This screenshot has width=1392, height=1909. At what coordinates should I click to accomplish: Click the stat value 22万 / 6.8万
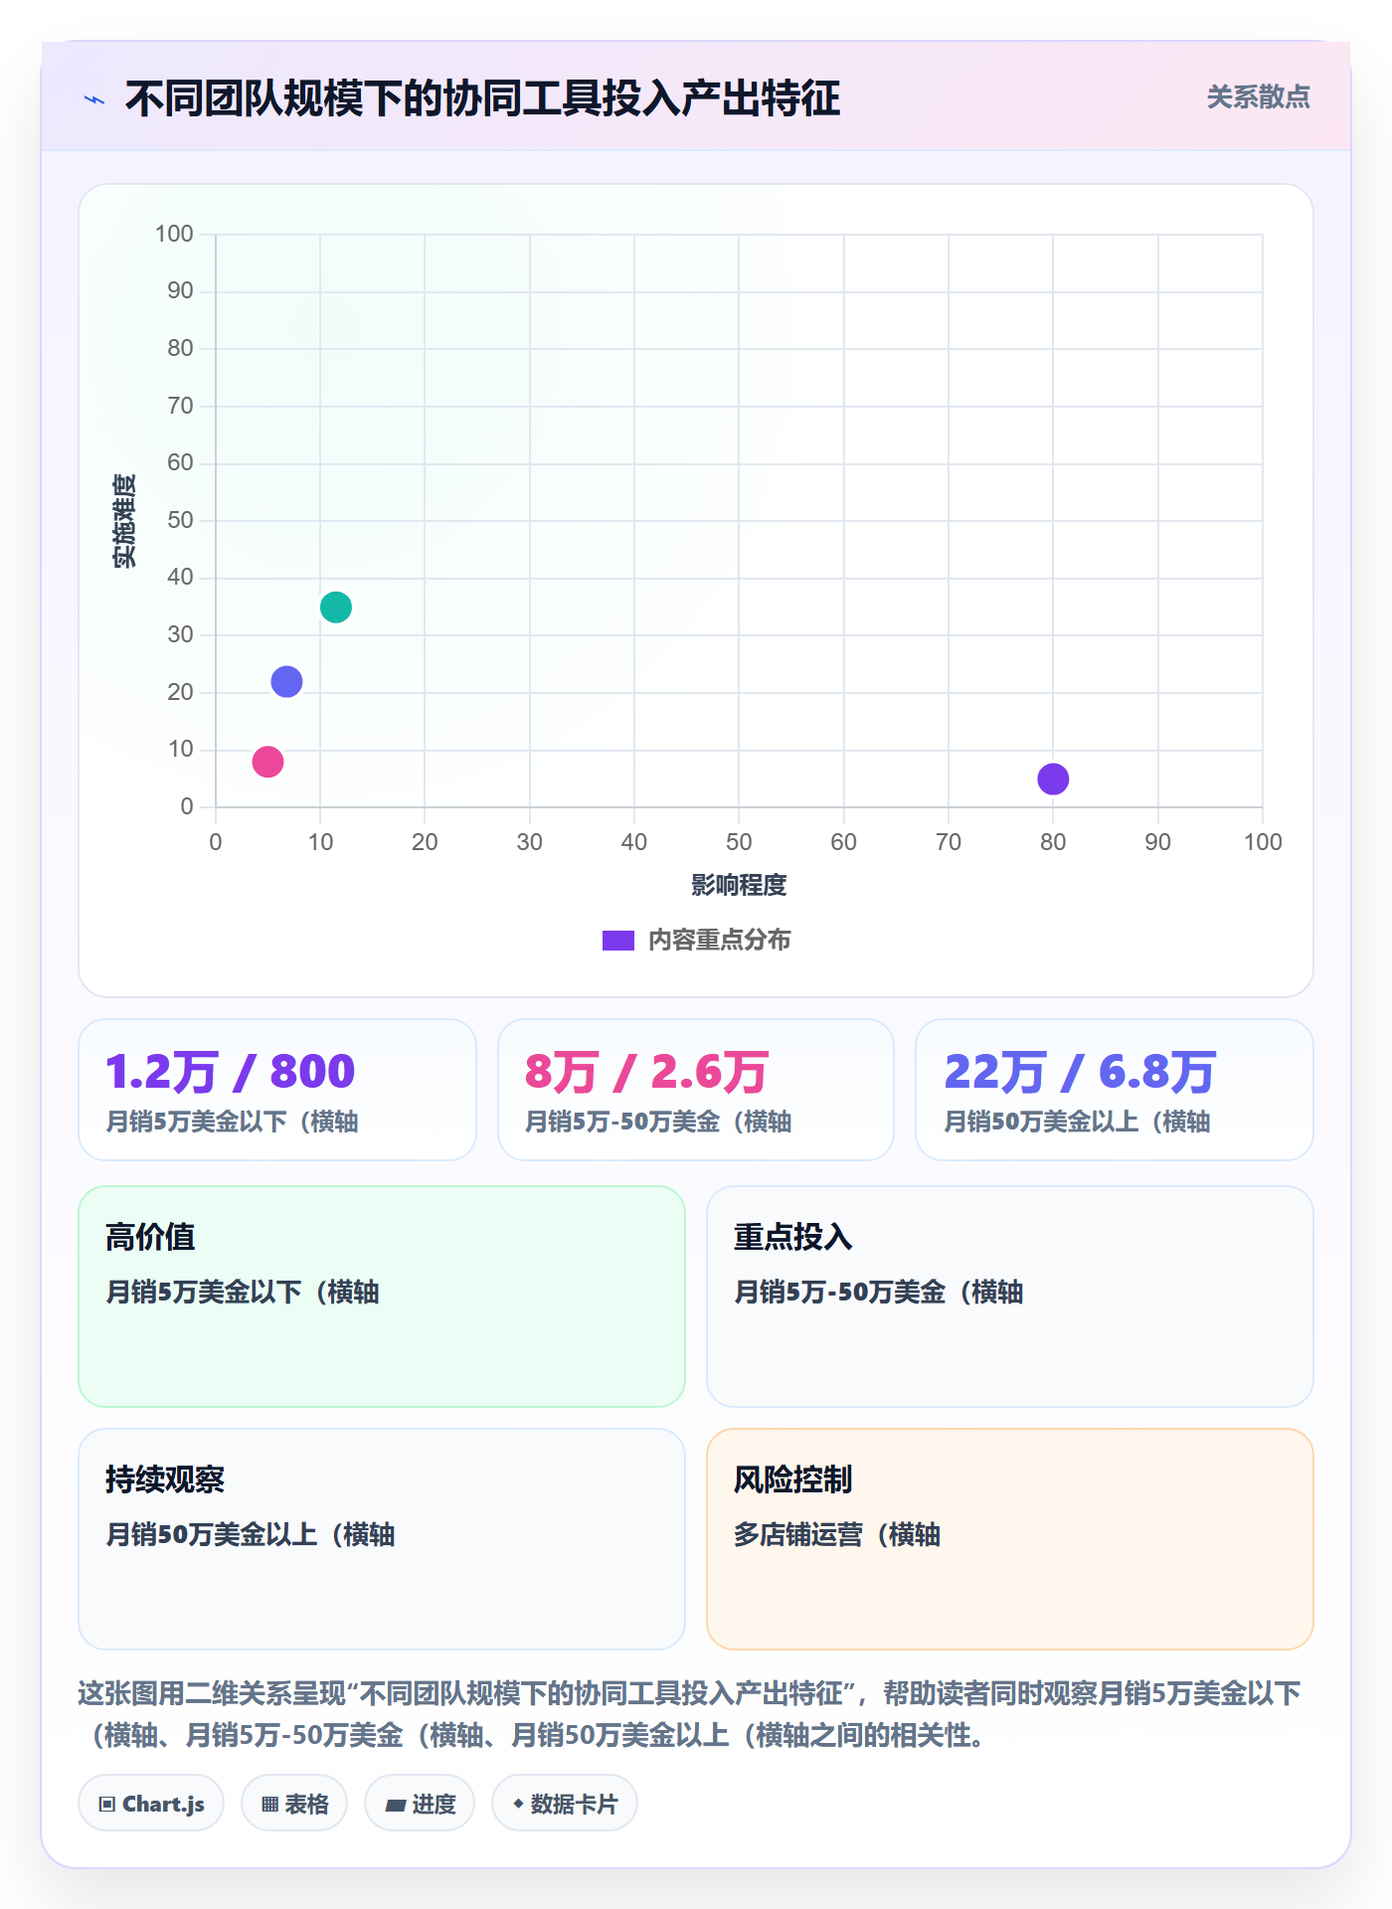[1079, 1071]
